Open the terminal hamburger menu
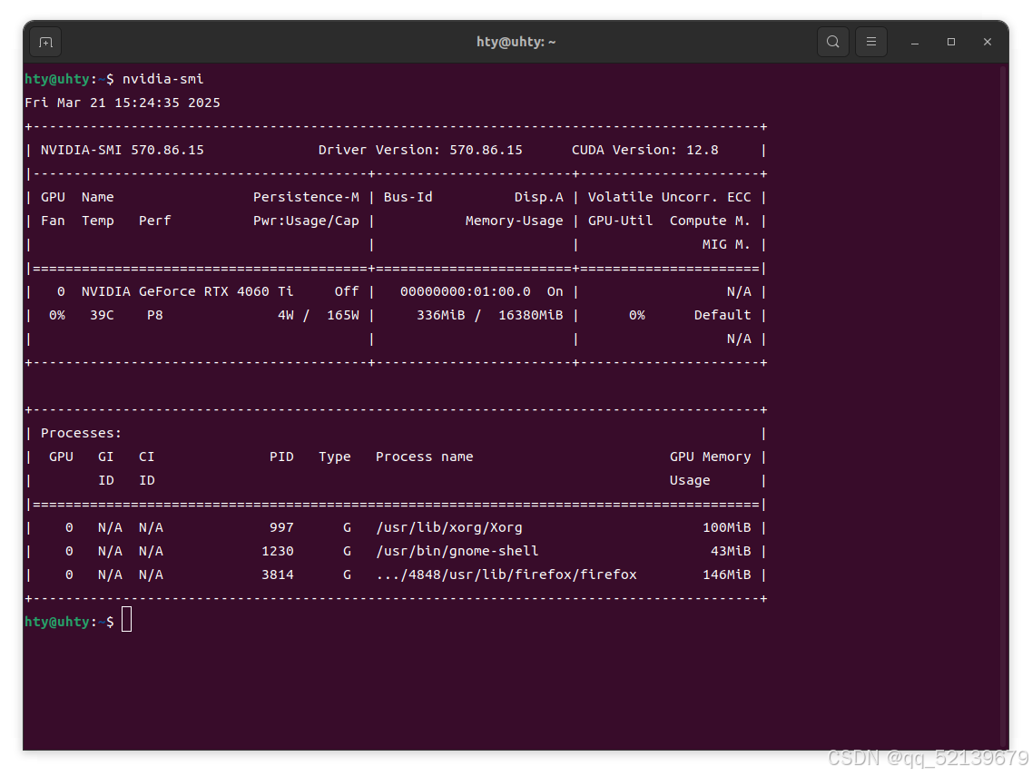This screenshot has height=776, width=1032. click(870, 42)
